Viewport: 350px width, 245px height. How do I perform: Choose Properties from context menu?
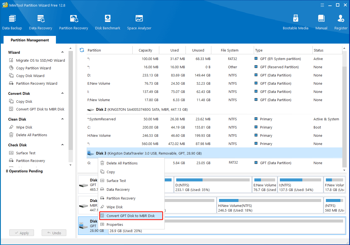[x=131, y=224]
